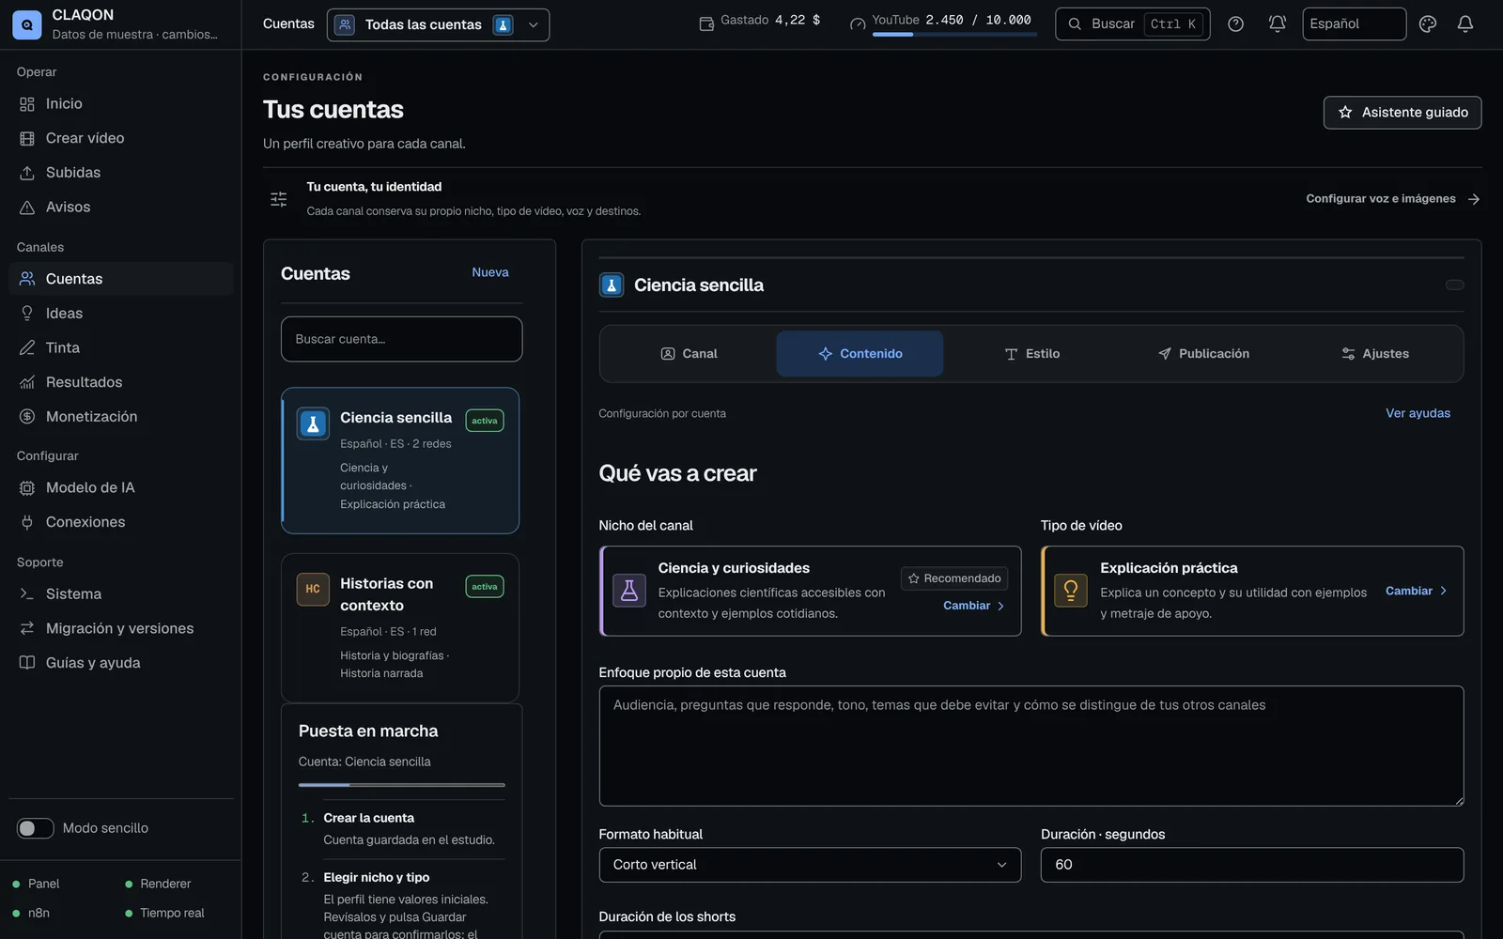Open the theme palette icon

pyautogui.click(x=1428, y=24)
